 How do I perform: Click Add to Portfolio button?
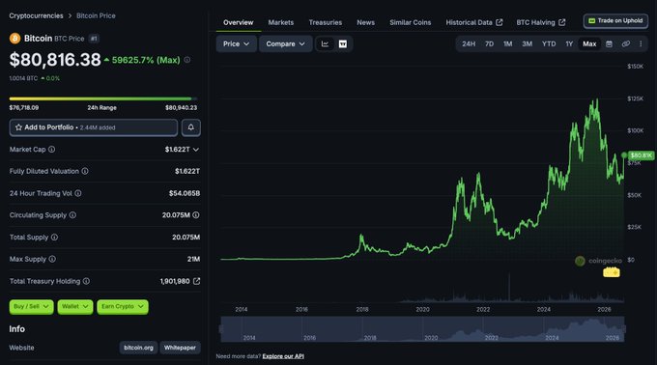click(x=94, y=127)
